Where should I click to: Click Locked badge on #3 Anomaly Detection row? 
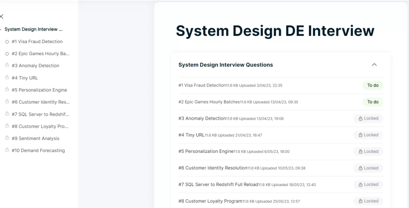click(x=368, y=119)
